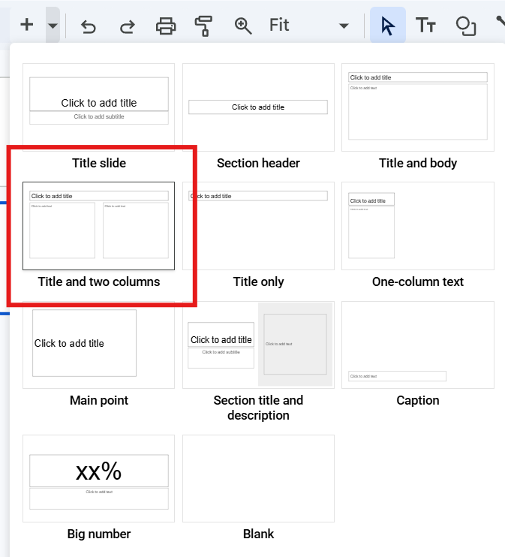Viewport: 505px width, 557px height.
Task: Click the "Blank" label
Action: tap(259, 534)
